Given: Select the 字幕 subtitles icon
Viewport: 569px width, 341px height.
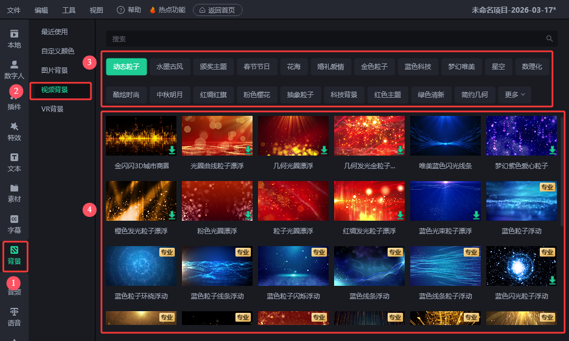Looking at the screenshot, I should tap(14, 223).
